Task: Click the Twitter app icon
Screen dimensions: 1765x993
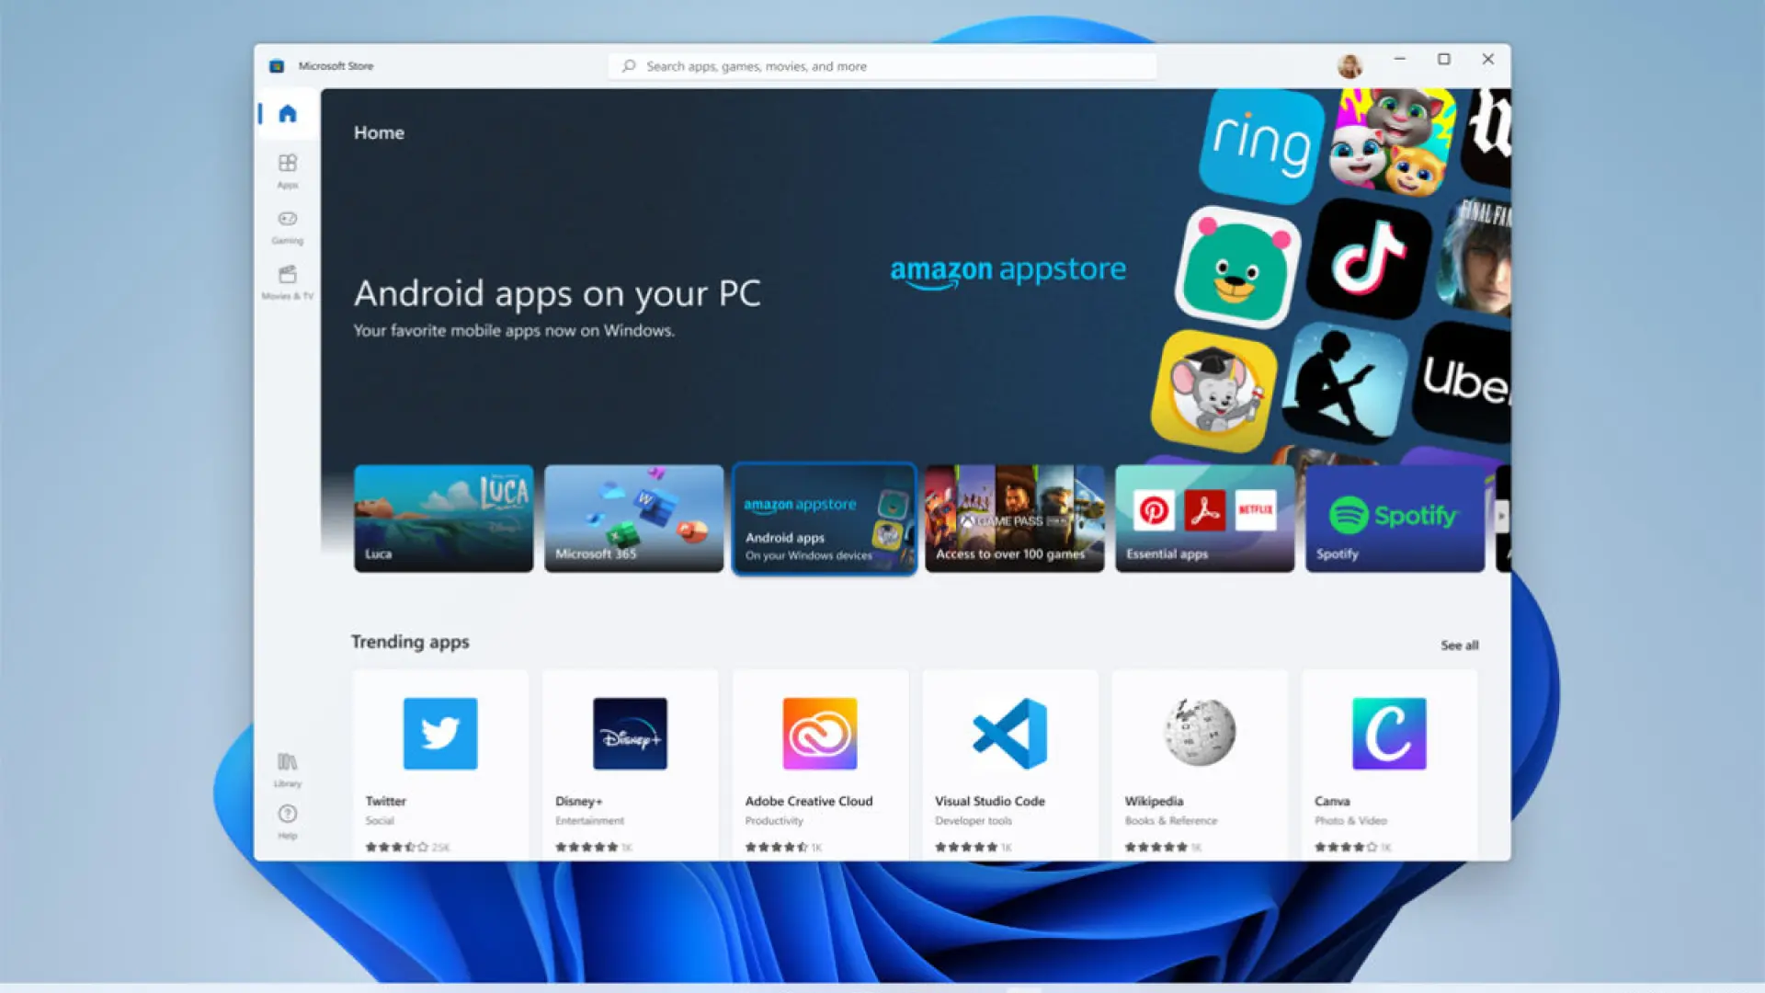Action: click(x=440, y=733)
